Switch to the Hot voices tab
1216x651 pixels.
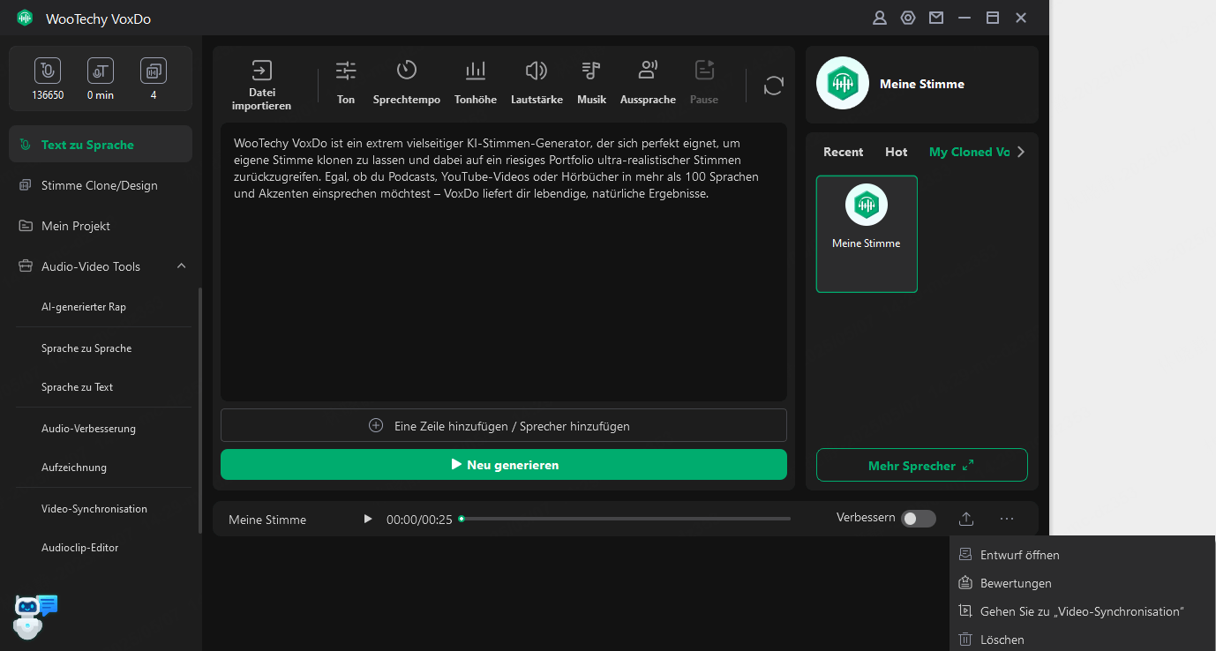click(x=896, y=152)
